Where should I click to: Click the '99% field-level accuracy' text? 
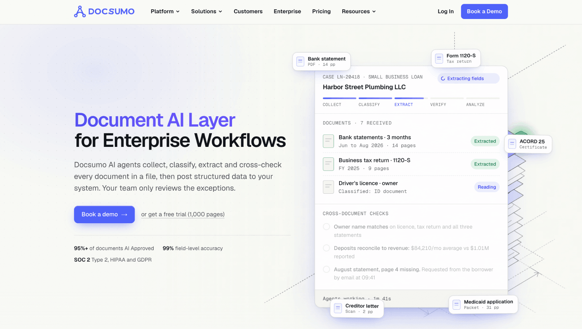tap(193, 248)
